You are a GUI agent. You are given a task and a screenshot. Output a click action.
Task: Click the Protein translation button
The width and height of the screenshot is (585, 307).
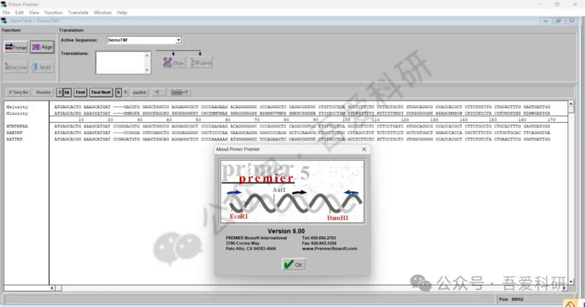tap(201, 63)
